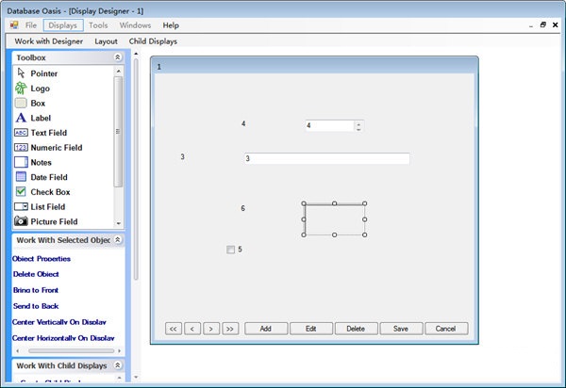Click Toolbox list scroll up arrow
This screenshot has width=566, height=388.
tap(119, 71)
